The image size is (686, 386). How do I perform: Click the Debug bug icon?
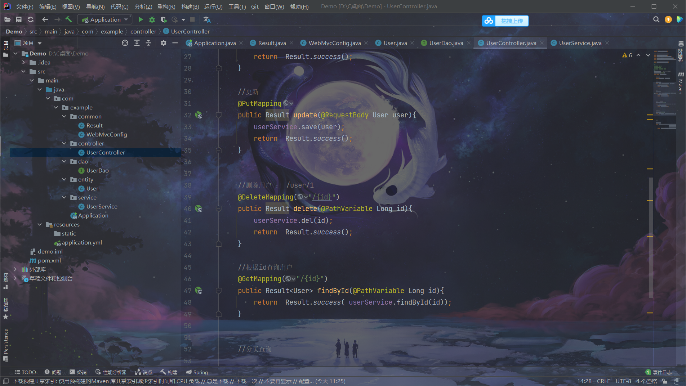(152, 19)
